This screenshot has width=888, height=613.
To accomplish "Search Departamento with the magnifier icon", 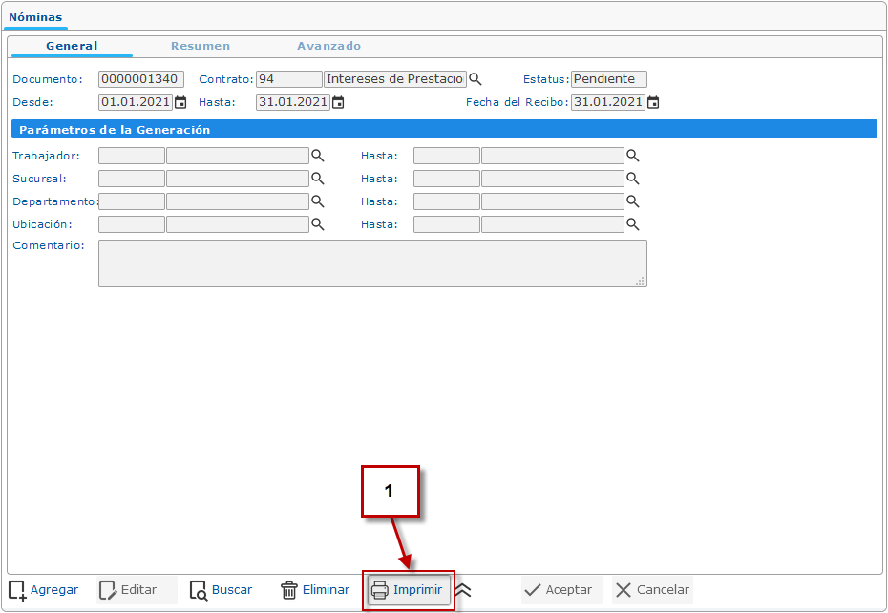I will tap(318, 201).
